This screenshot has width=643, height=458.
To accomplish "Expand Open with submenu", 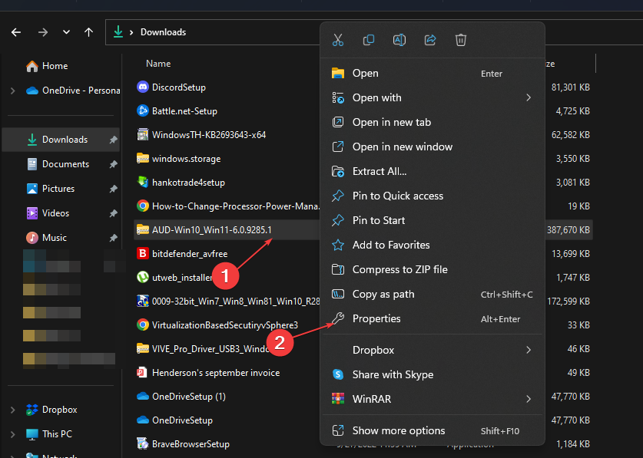I will (x=433, y=98).
